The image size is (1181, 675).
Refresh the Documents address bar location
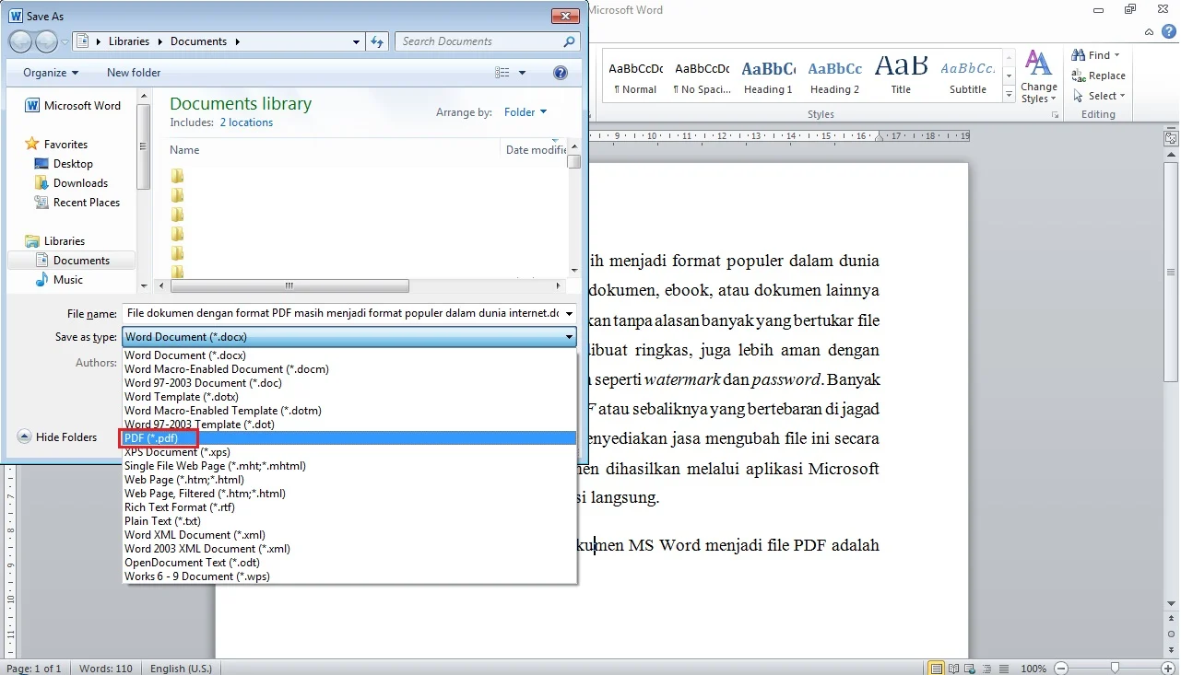[x=376, y=41]
